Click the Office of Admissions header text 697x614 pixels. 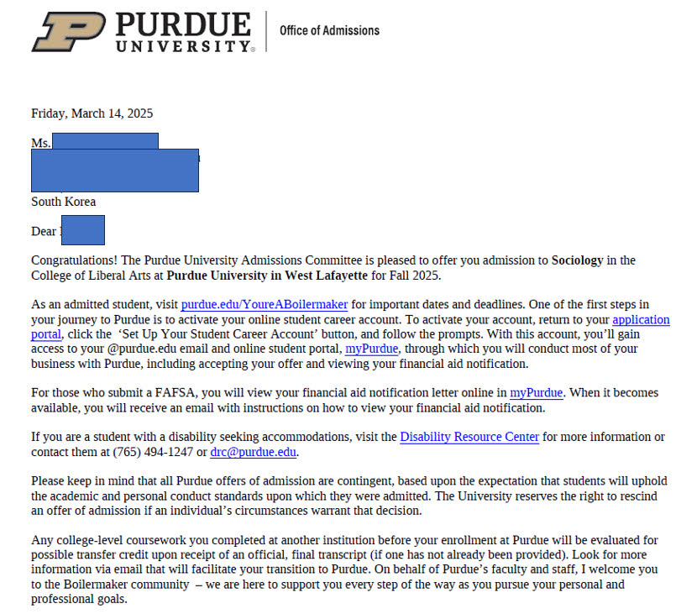point(329,31)
